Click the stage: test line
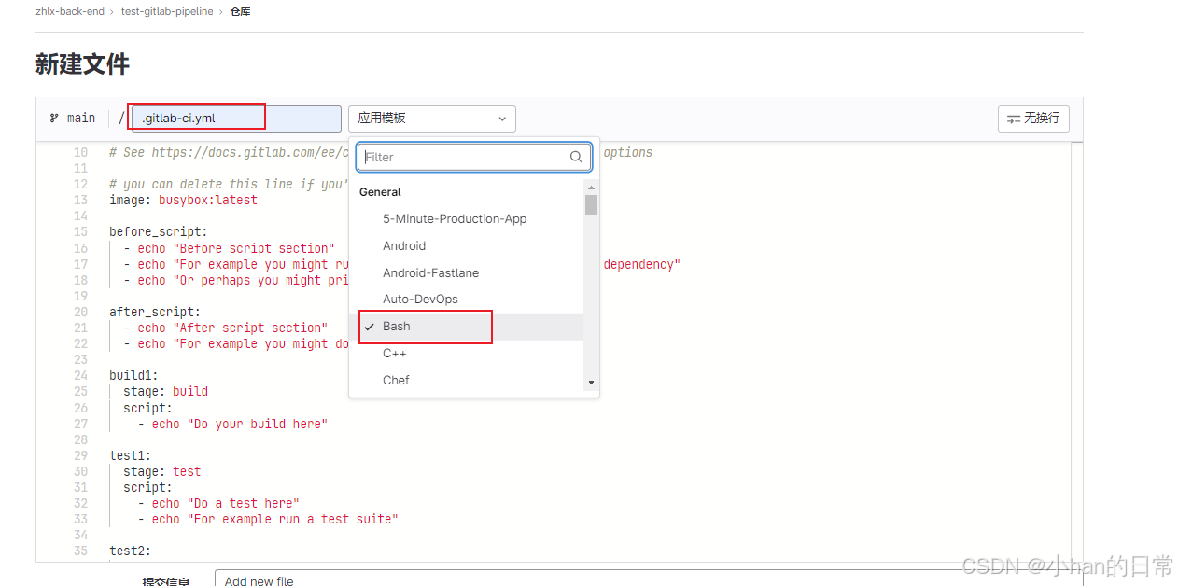This screenshot has width=1178, height=586. 161,472
